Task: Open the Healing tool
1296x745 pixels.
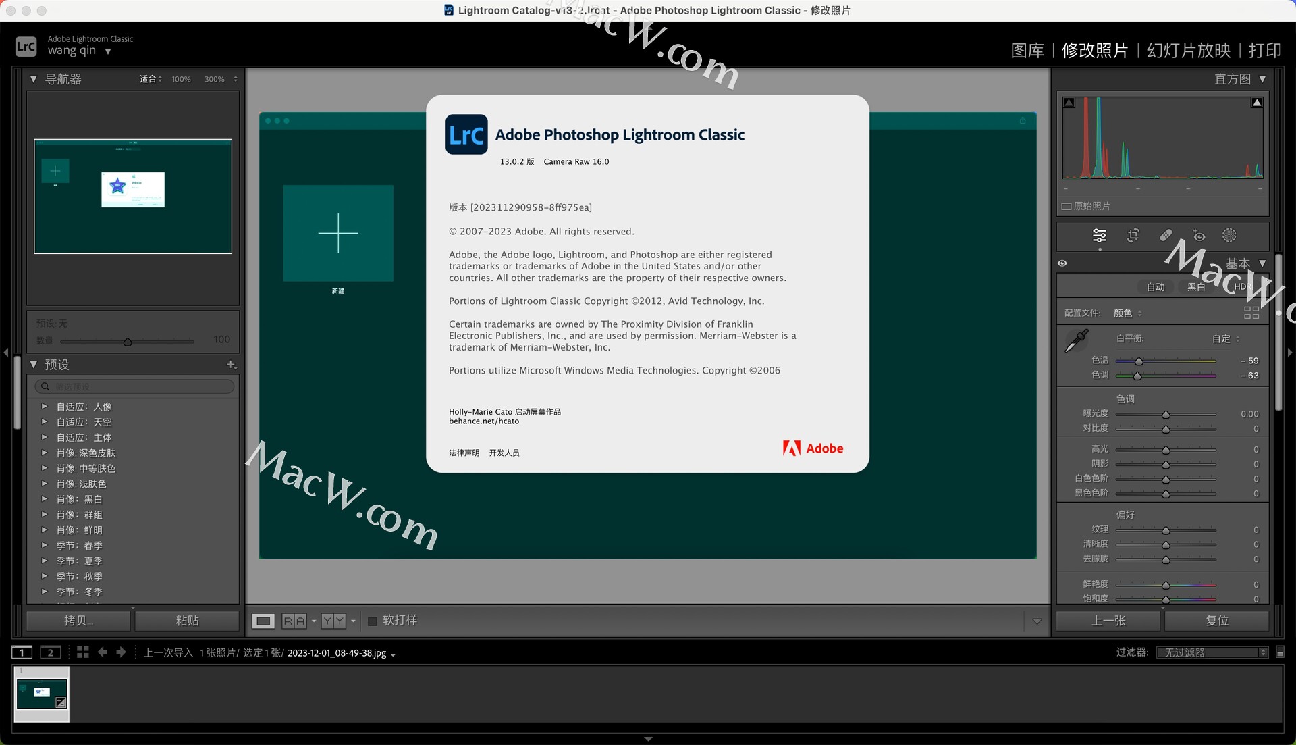Action: (x=1165, y=236)
